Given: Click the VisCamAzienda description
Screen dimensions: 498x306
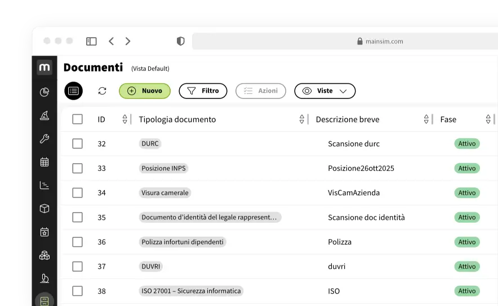Looking at the screenshot, I should [354, 193].
